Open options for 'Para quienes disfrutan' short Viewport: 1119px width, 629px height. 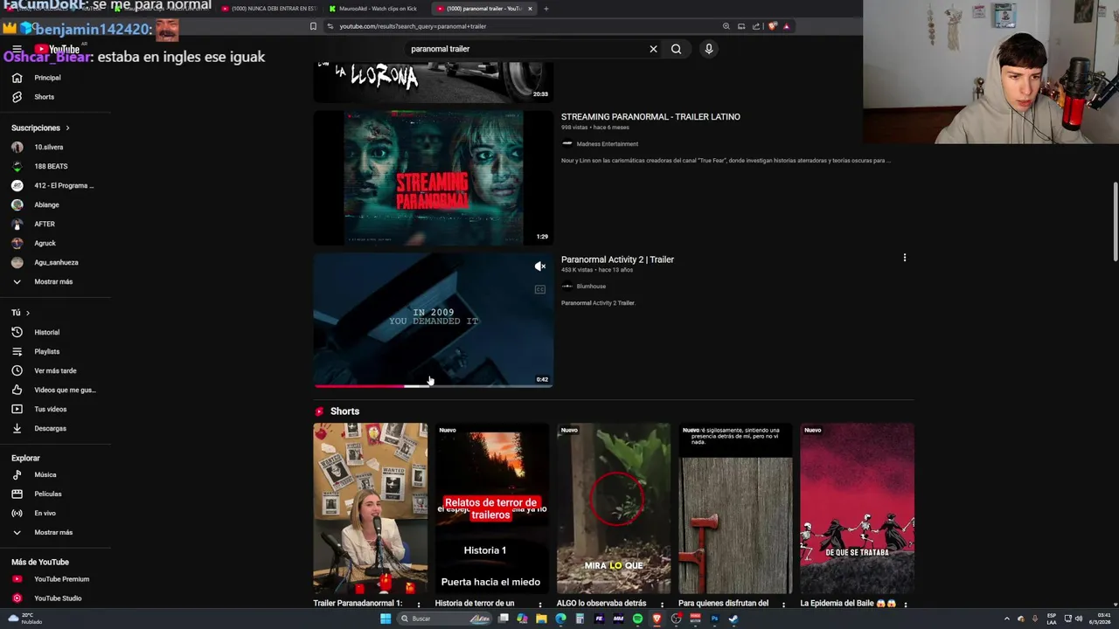click(x=783, y=605)
